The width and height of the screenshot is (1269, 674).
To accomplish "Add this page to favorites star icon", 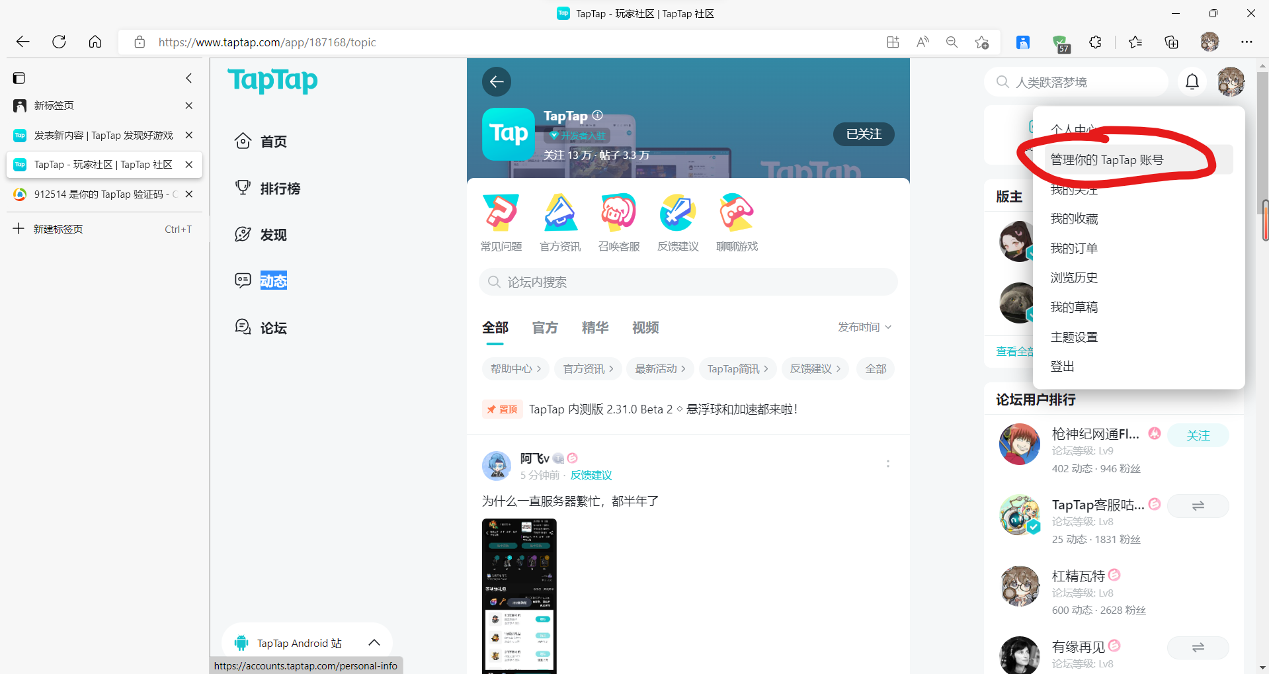I will pyautogui.click(x=982, y=42).
